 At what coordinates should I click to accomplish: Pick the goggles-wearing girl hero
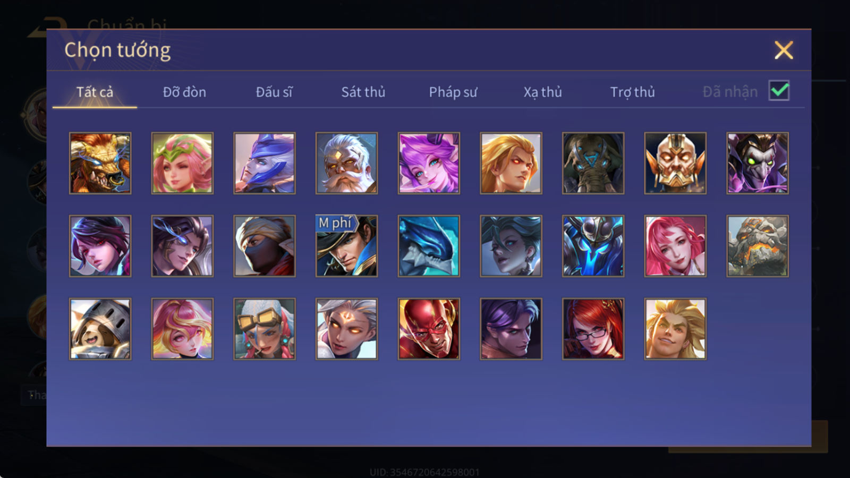265,329
